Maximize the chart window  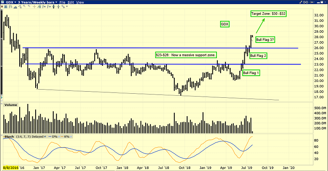click(x=322, y=2)
